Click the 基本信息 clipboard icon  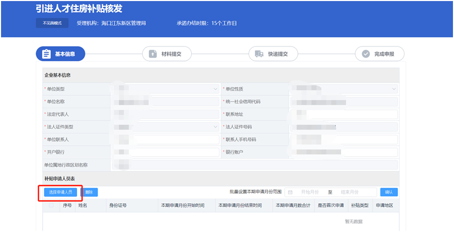tap(46, 54)
